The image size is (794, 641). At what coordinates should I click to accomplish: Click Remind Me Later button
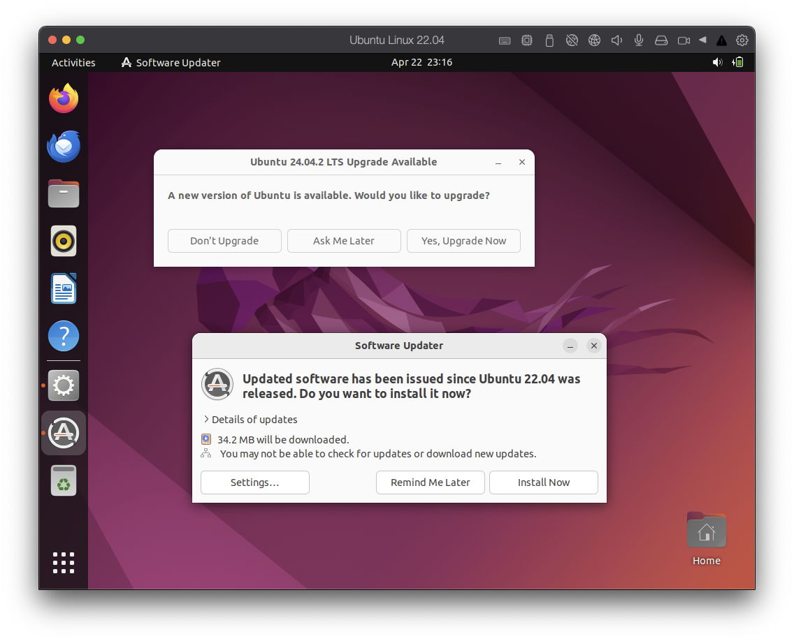pos(430,482)
